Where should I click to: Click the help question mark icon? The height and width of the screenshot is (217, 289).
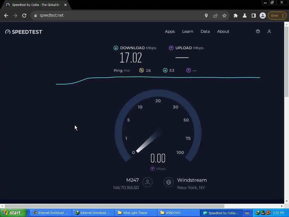pos(258,31)
